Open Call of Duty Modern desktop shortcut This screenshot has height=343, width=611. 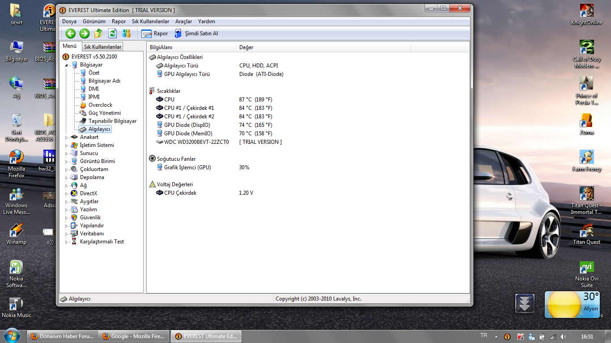pos(587,54)
